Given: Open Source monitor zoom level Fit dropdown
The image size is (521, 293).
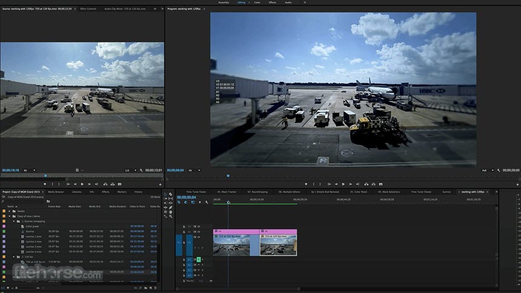Looking at the screenshot, I should pos(29,170).
